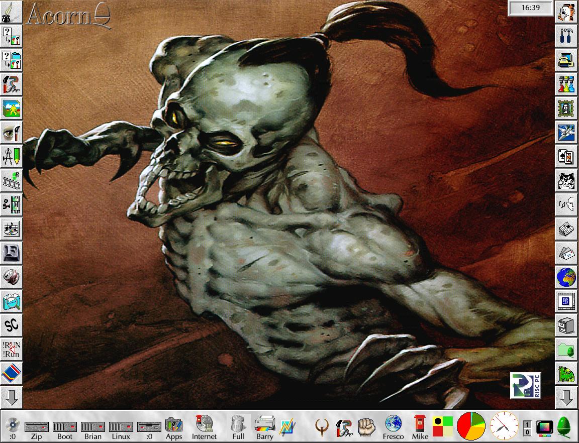Open the head with music notes icon

tap(566, 205)
